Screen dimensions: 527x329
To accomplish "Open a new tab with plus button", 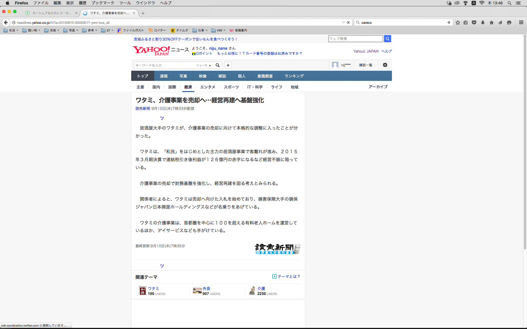I will (x=143, y=13).
